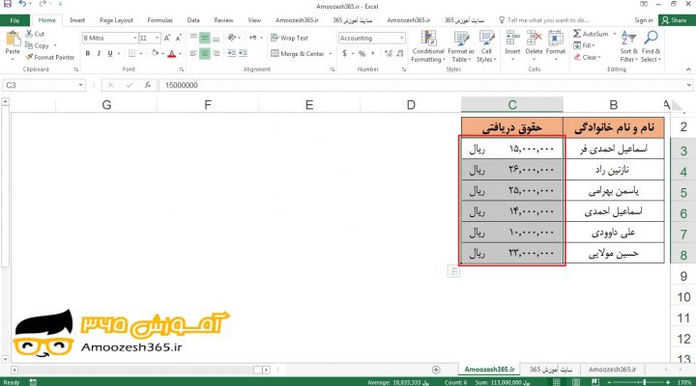Toggle Middle Align vertical alignment

pyautogui.click(x=205, y=38)
